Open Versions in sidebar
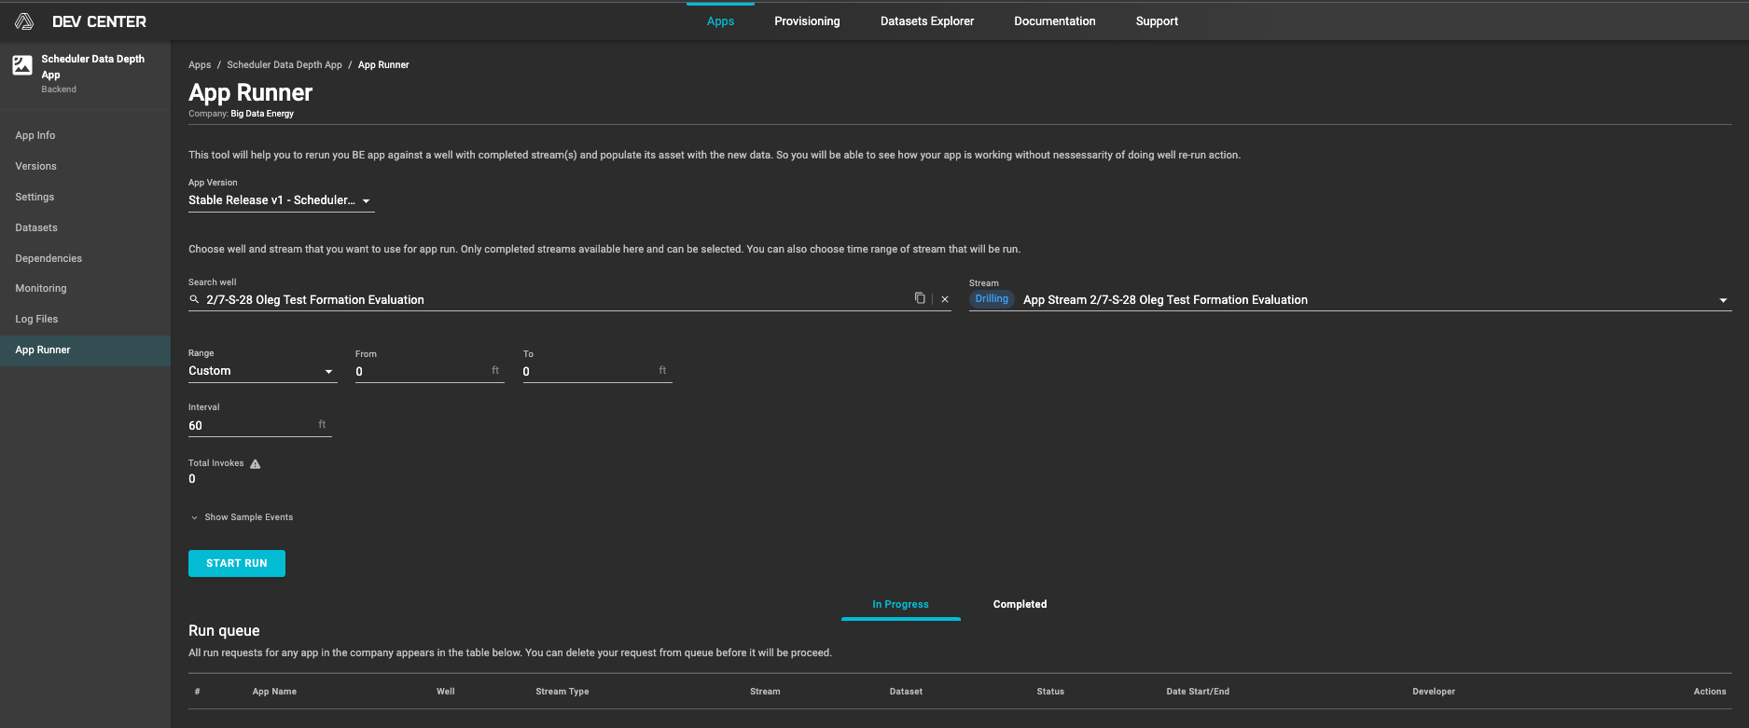Viewport: 1749px width, 728px height. pos(85,166)
